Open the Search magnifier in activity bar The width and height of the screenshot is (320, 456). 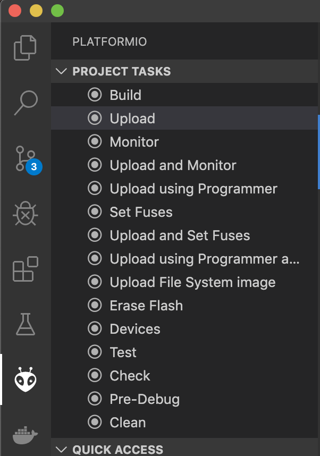[x=26, y=103]
